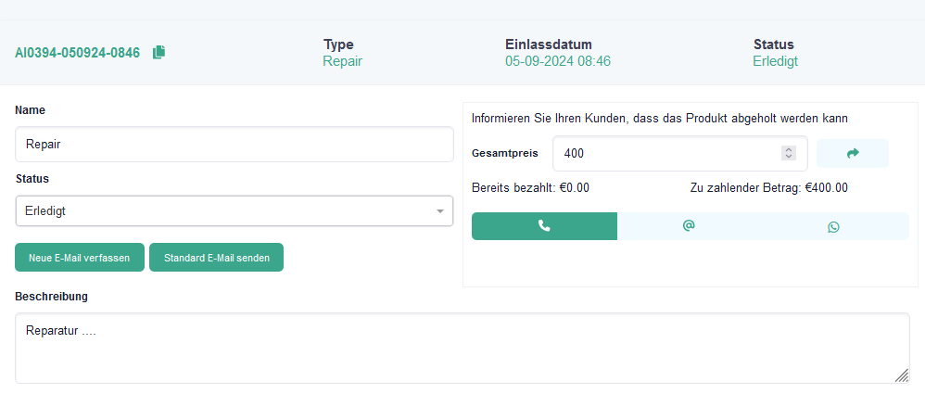Click the Zu zahlender Betrag €400.00 text
Viewport: 925px width, 394px height.
click(768, 187)
